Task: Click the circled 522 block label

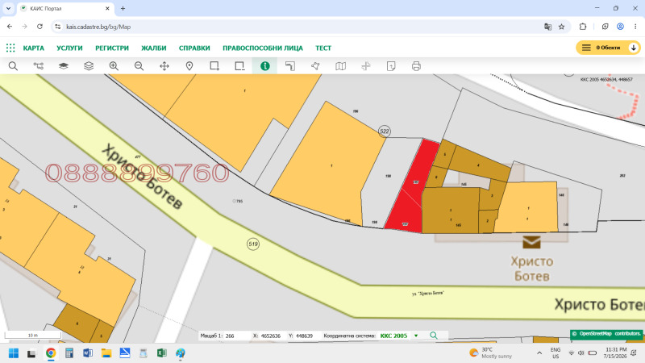Action: point(385,131)
